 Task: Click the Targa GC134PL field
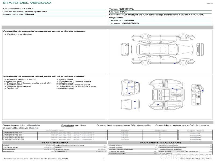point(122,9)
